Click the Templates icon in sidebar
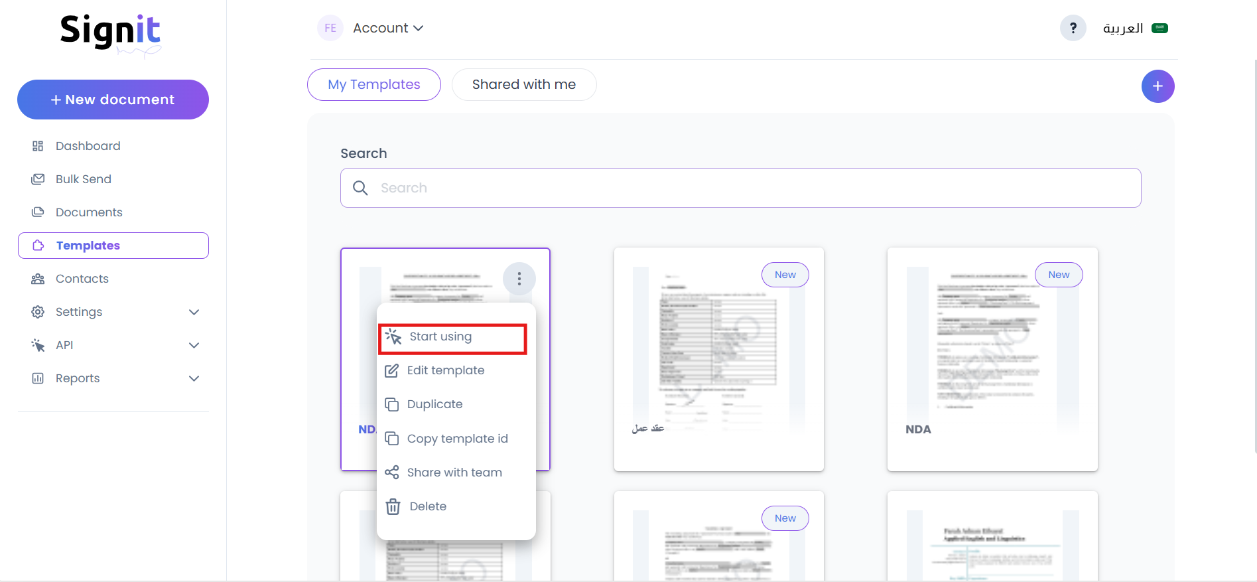Image resolution: width=1257 pixels, height=582 pixels. coord(38,246)
